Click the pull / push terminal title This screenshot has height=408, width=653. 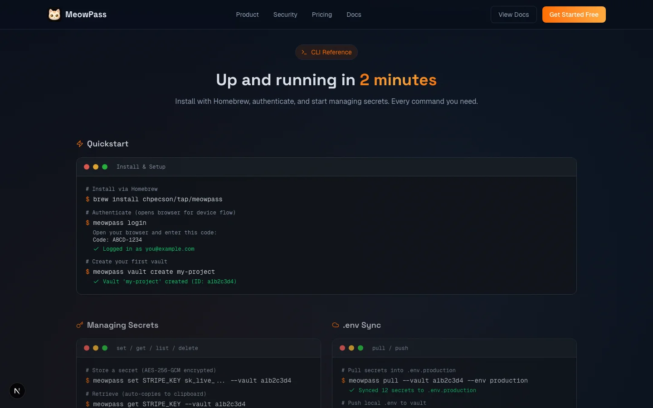390,348
